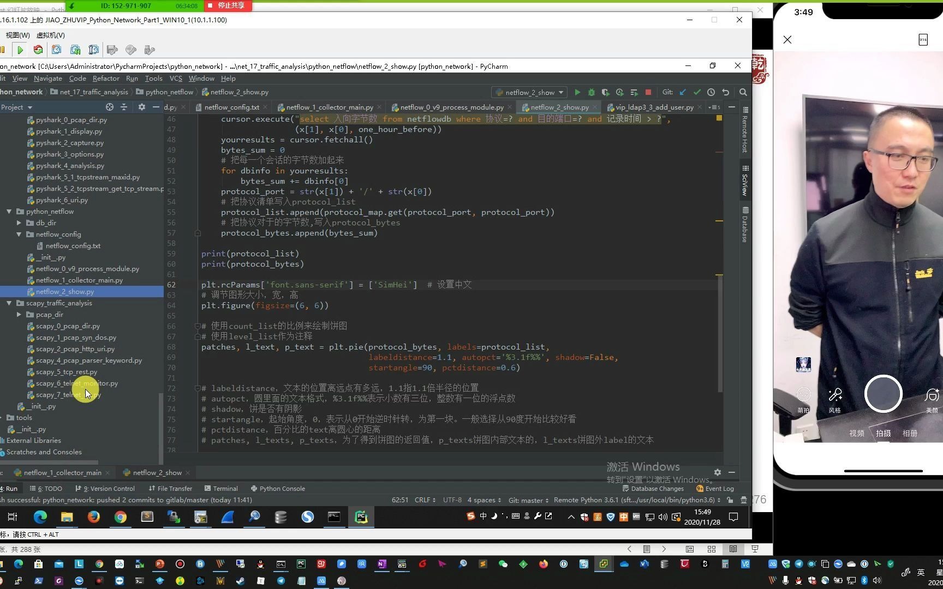
Task: Expand the db_dir folder
Action: (20, 223)
